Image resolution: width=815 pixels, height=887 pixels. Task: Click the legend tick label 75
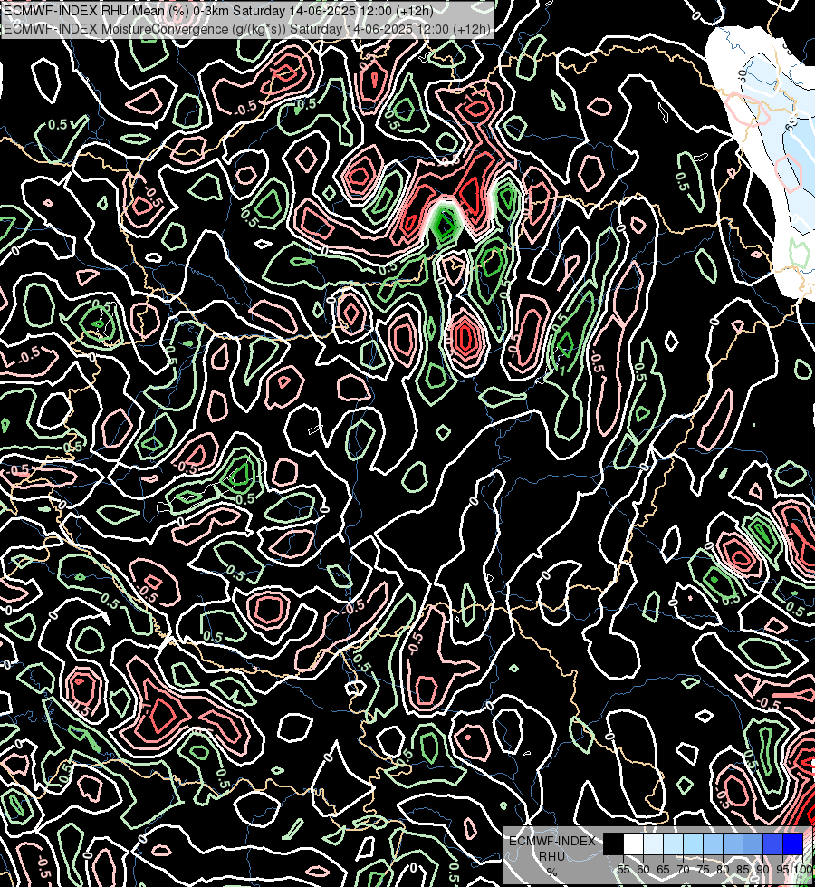click(703, 870)
